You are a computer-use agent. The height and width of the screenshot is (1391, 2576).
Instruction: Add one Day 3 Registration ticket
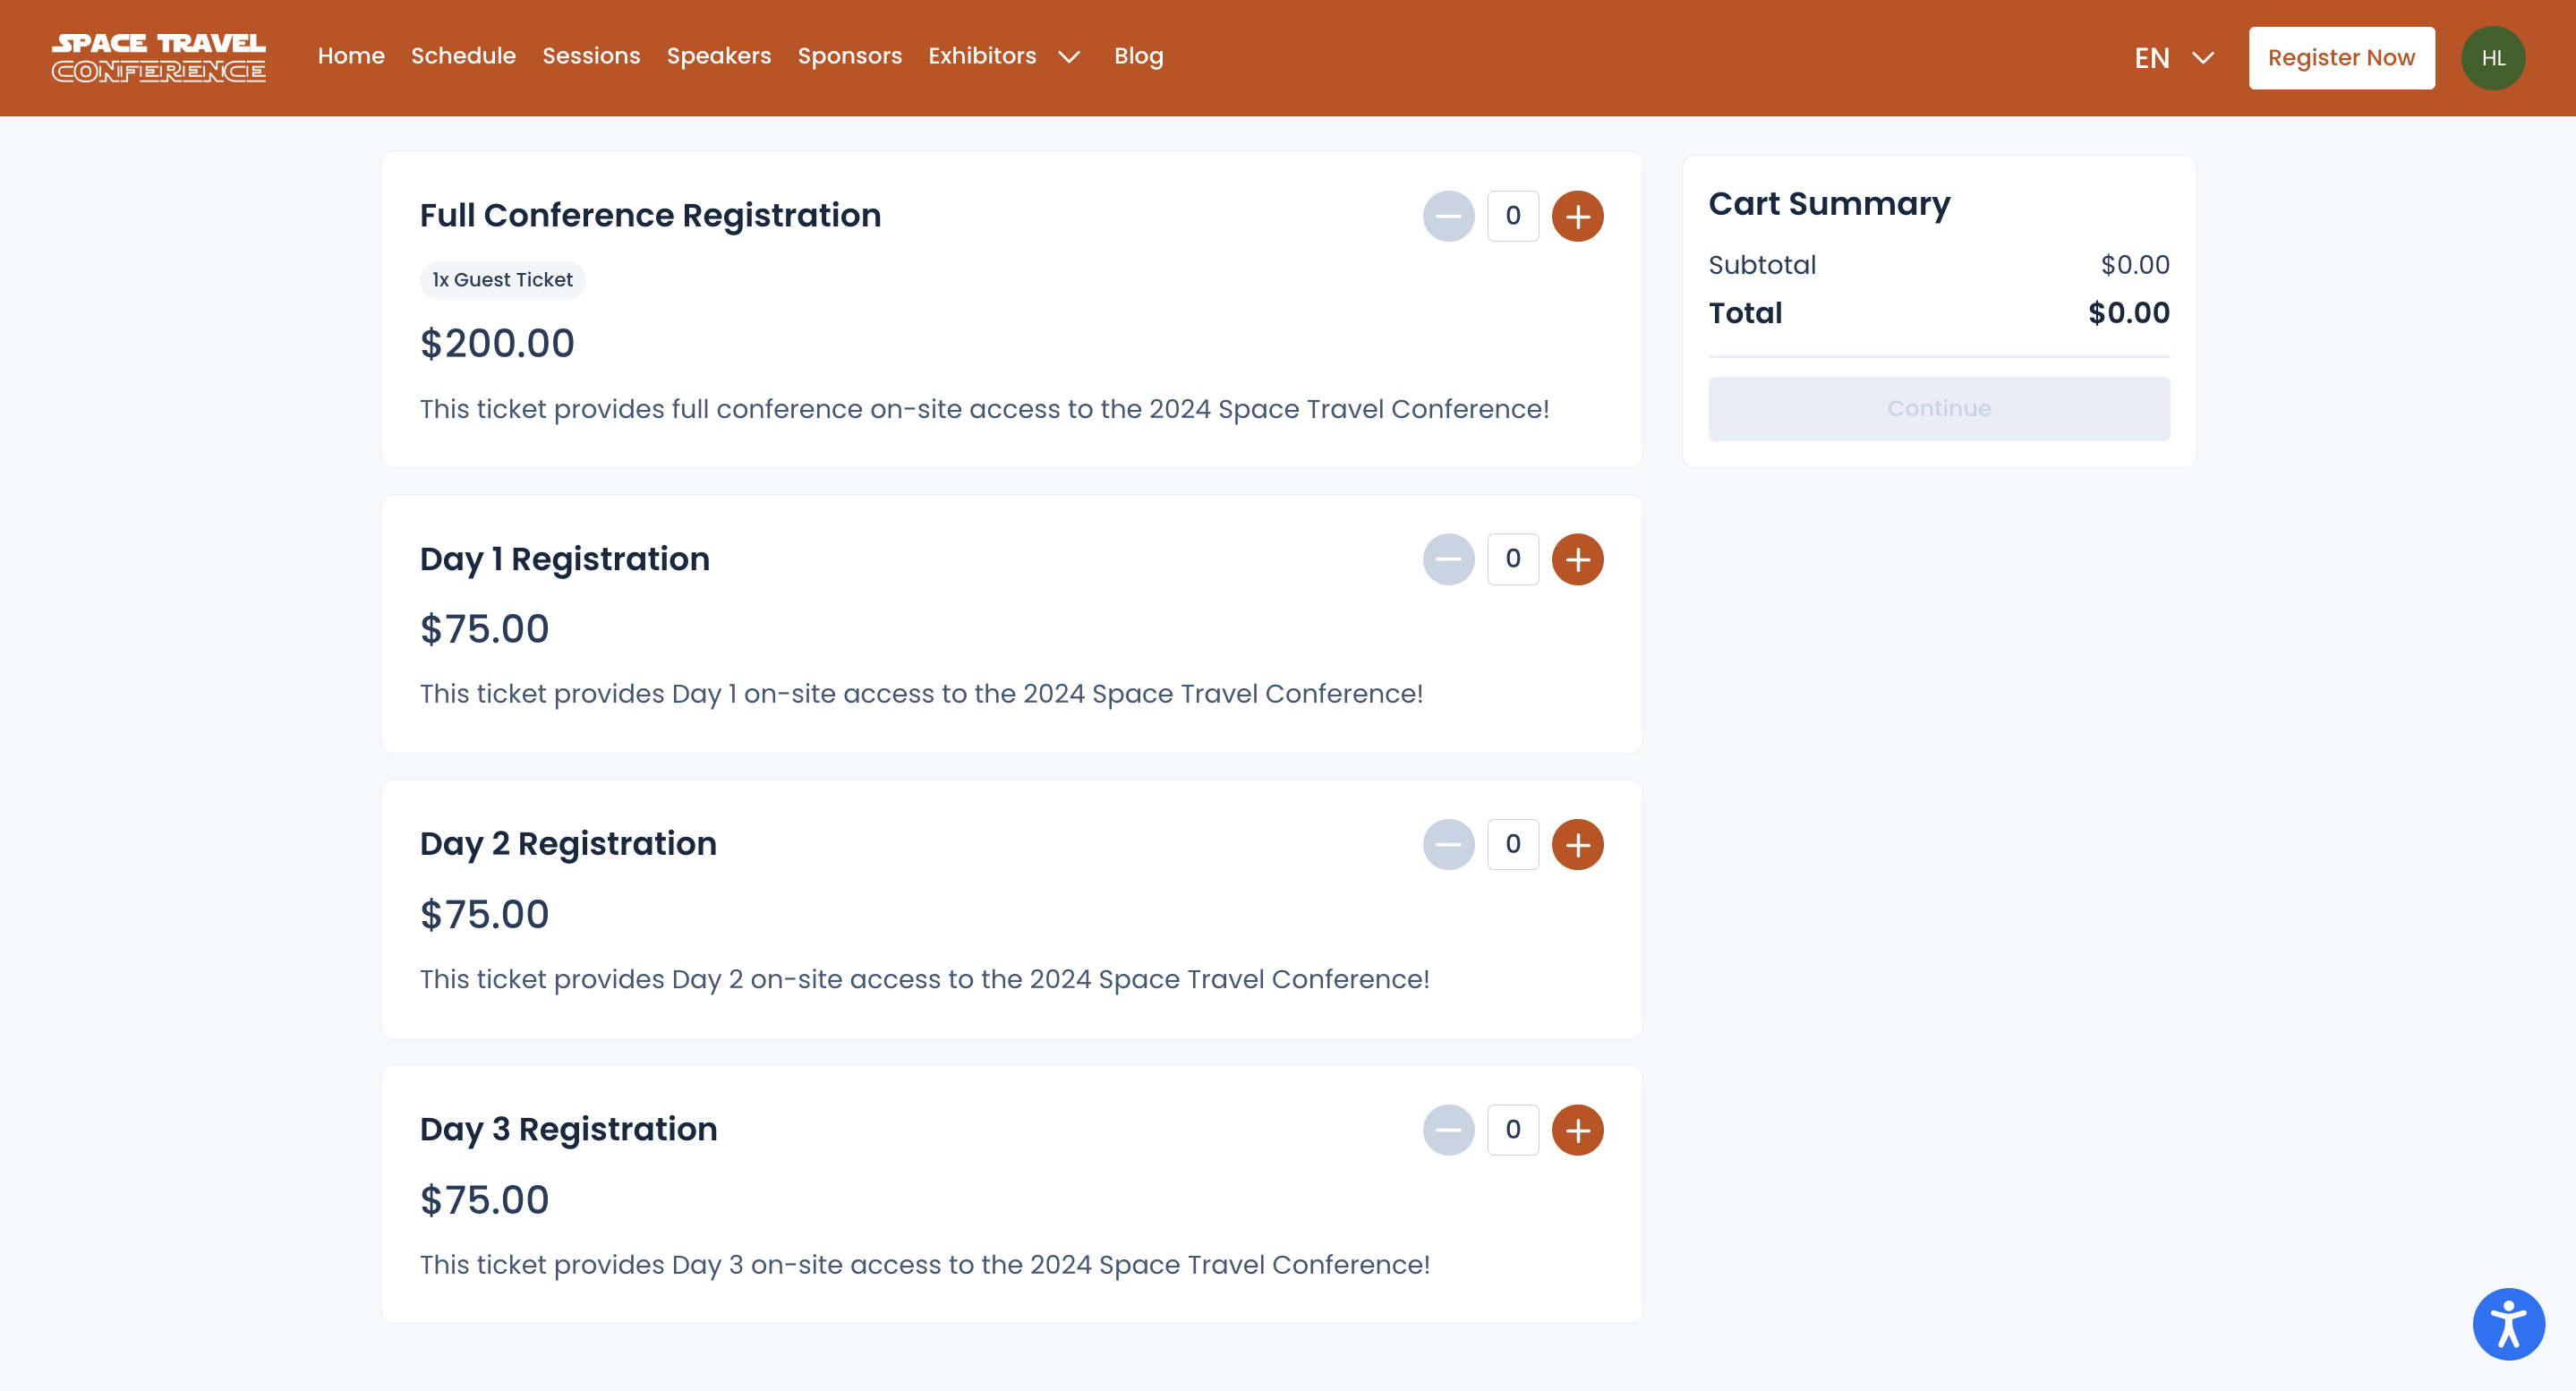(x=1577, y=1130)
